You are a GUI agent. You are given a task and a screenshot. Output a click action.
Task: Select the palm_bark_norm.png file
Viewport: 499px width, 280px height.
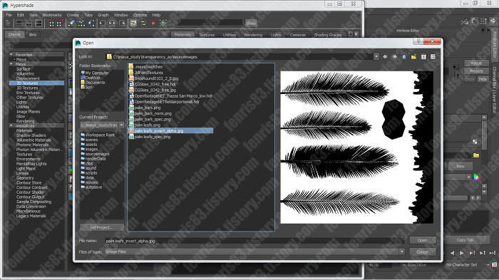point(153,113)
